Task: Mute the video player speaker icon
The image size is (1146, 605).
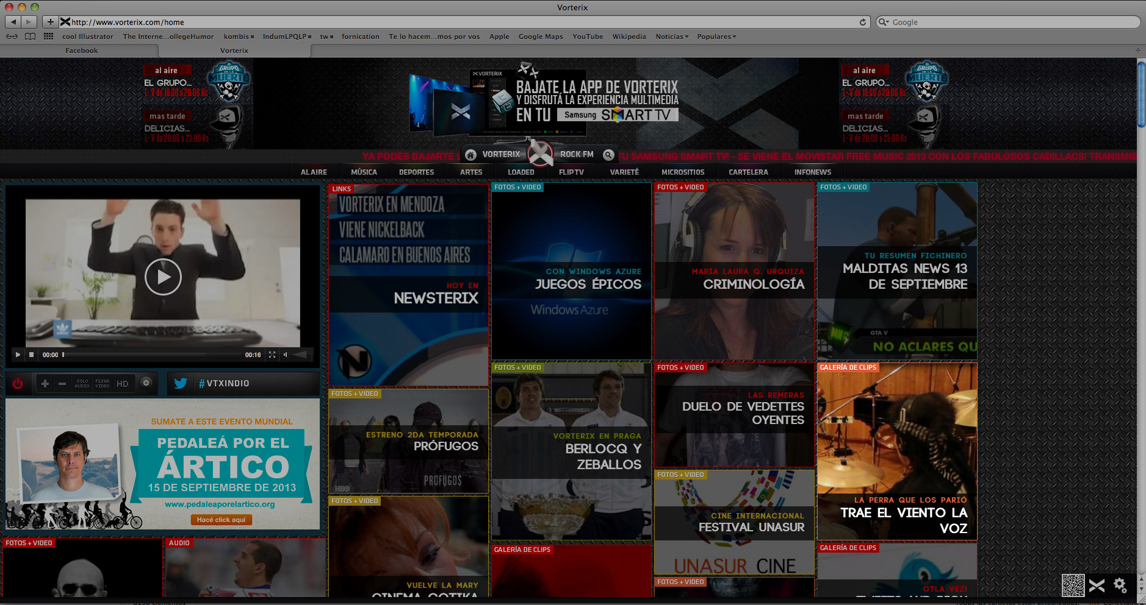Action: point(285,355)
